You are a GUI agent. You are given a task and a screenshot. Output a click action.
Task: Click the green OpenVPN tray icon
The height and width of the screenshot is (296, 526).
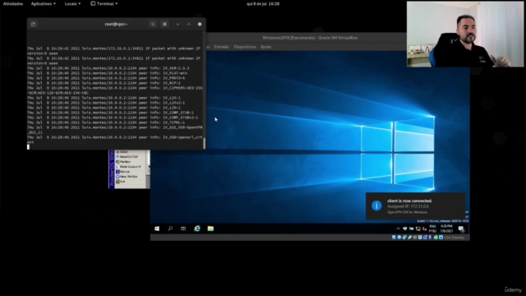405,229
